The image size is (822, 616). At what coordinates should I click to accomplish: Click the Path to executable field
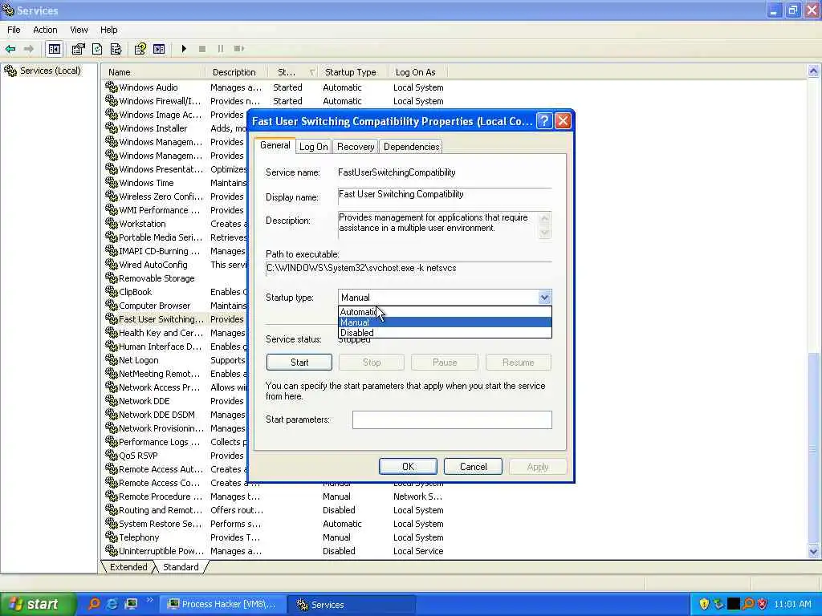[x=409, y=268]
